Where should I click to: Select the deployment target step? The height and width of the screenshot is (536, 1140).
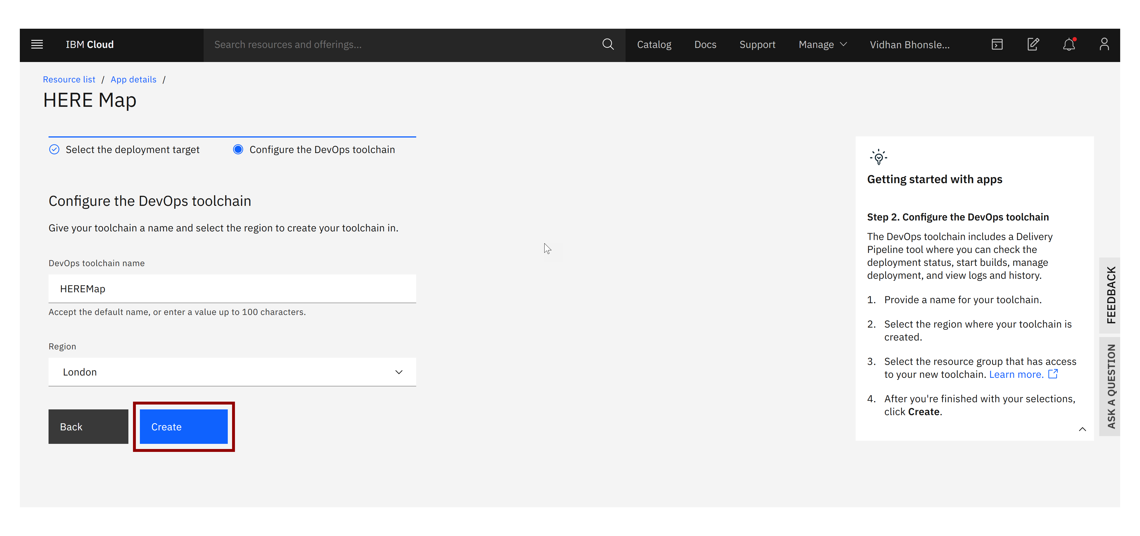[x=124, y=150]
